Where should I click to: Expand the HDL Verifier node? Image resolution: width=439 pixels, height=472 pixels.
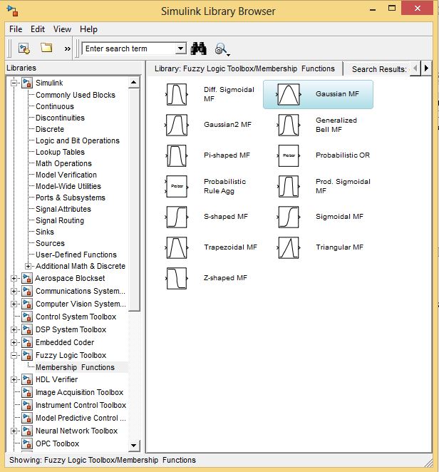14,379
